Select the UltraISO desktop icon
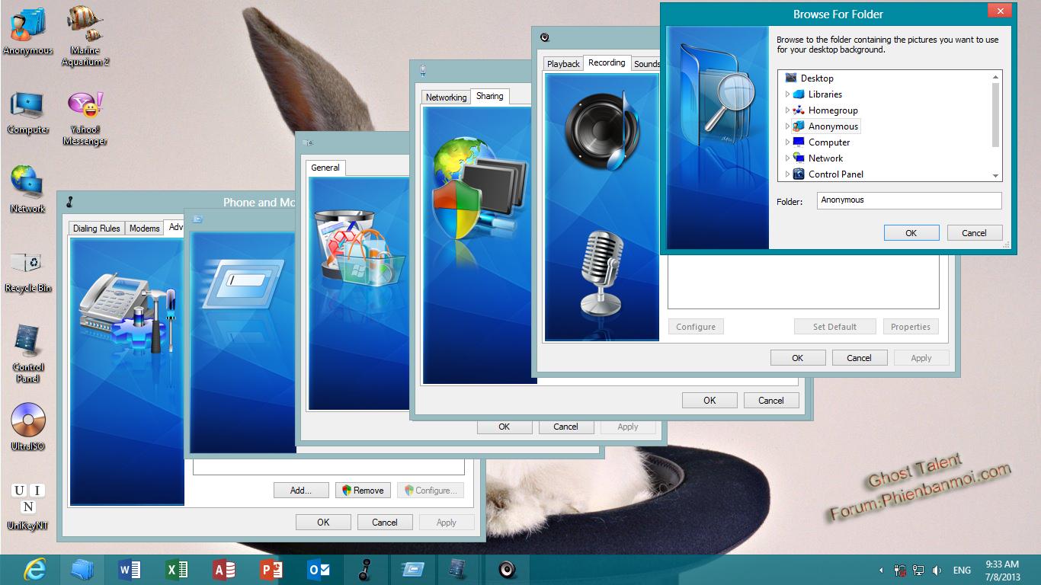The image size is (1041, 585). (28, 420)
